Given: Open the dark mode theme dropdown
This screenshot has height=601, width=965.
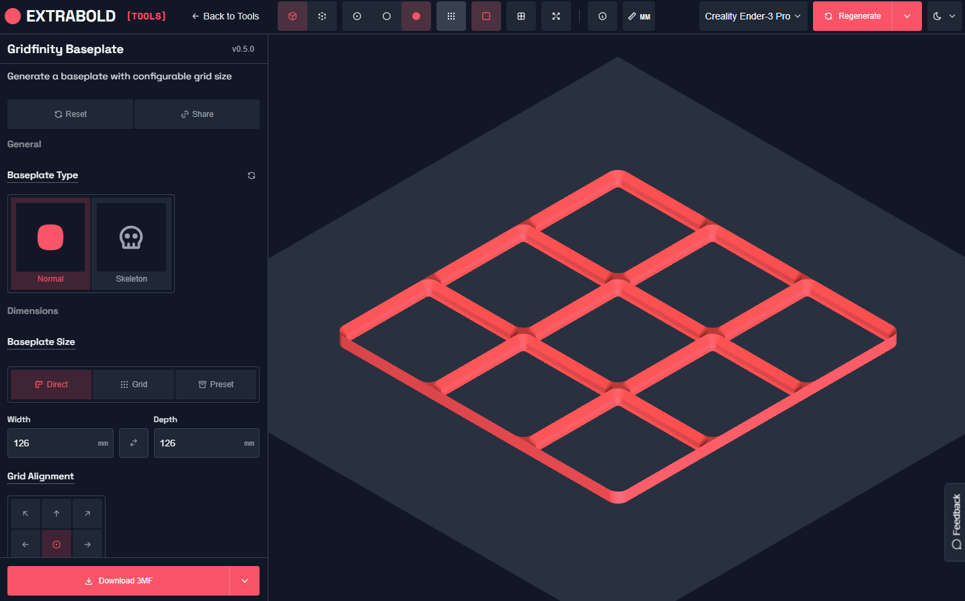Looking at the screenshot, I should pos(944,15).
